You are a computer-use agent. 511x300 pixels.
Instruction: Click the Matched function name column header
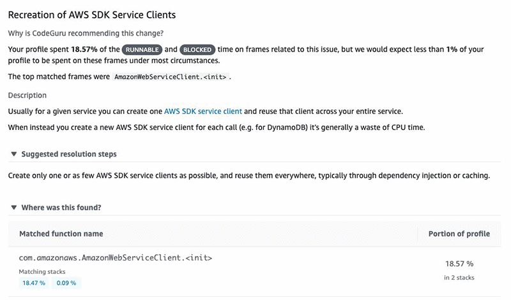point(61,234)
